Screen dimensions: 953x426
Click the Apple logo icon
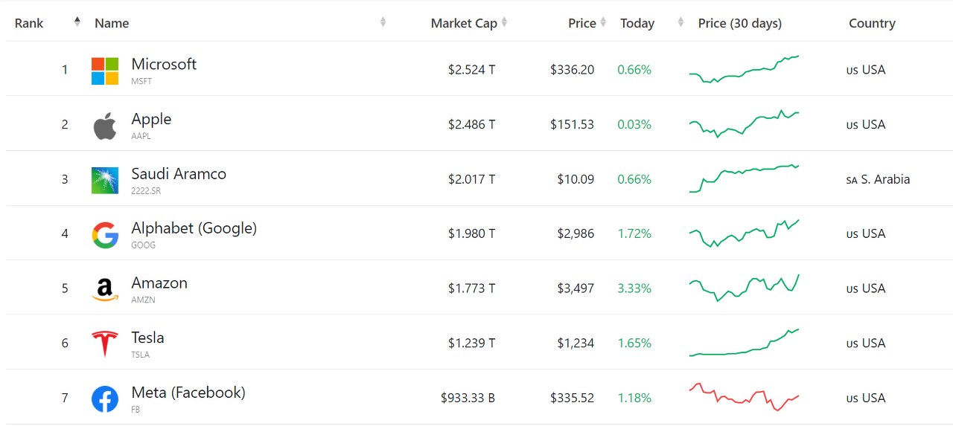pyautogui.click(x=105, y=126)
